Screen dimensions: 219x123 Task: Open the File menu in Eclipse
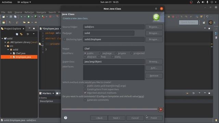[x=3, y=12]
